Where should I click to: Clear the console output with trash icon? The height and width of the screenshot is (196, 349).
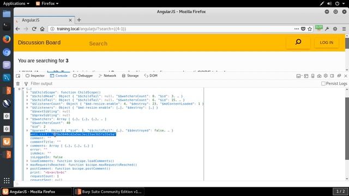(18, 84)
